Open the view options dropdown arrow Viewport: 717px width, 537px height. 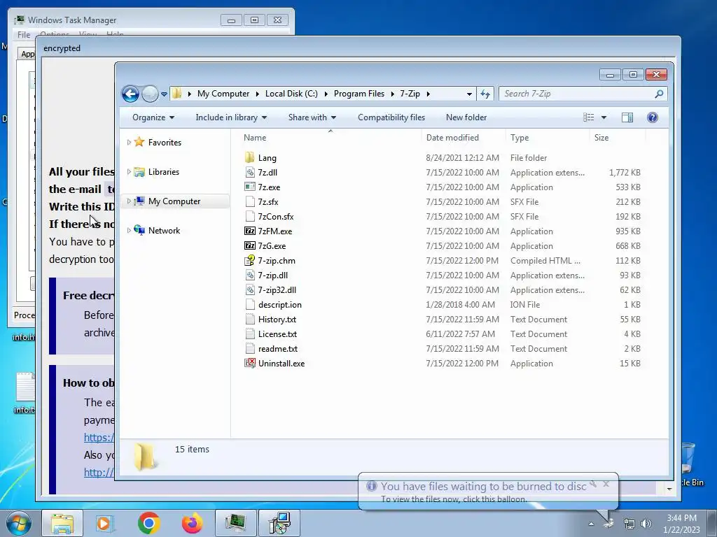(604, 117)
